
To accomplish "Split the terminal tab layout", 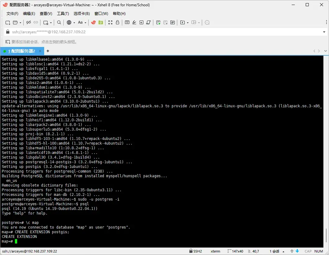I will (193, 22).
